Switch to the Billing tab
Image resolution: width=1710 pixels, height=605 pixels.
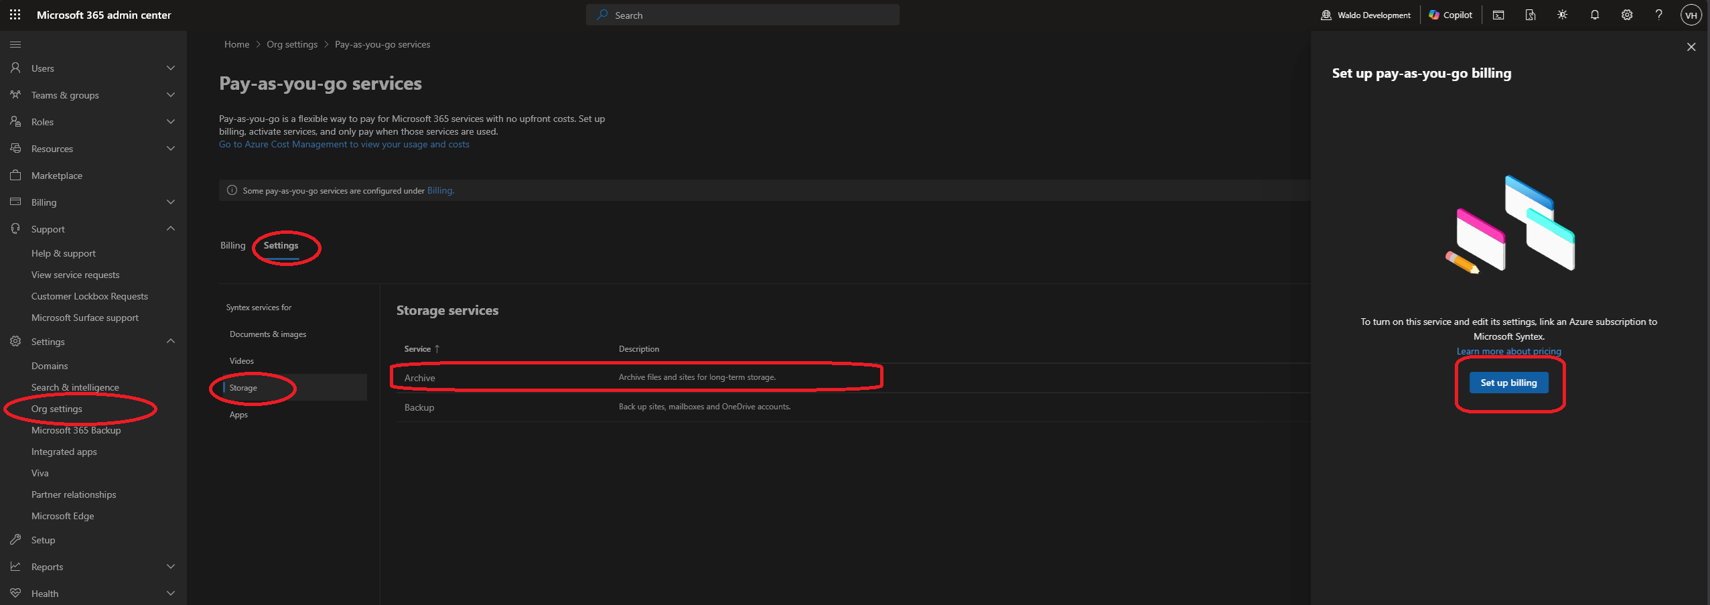(233, 245)
